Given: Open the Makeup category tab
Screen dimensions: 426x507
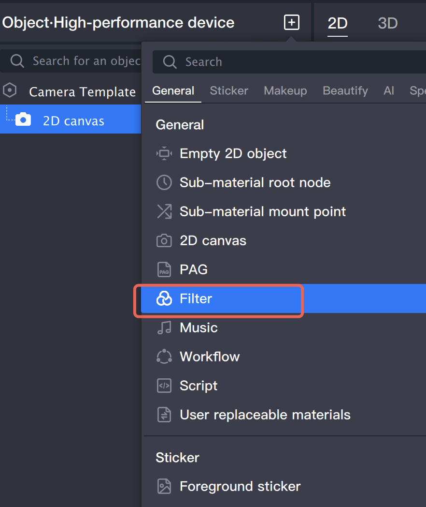Looking at the screenshot, I should pos(285,91).
